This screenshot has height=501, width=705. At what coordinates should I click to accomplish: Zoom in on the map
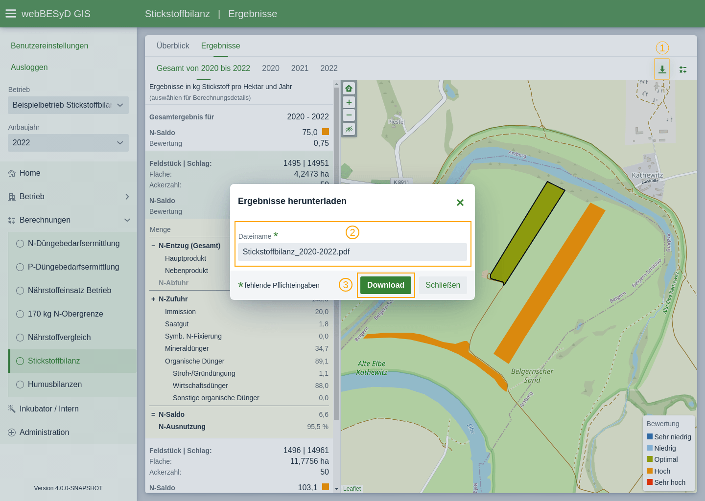click(x=349, y=102)
